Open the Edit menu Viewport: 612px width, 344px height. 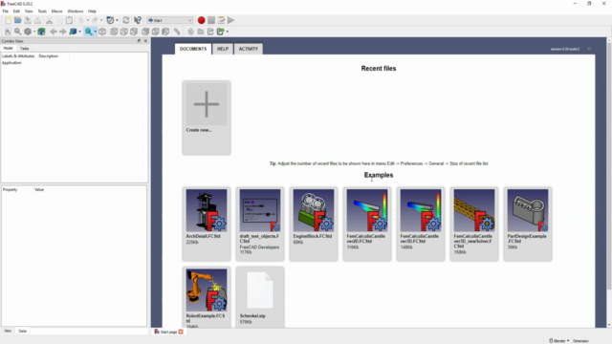(x=16, y=11)
